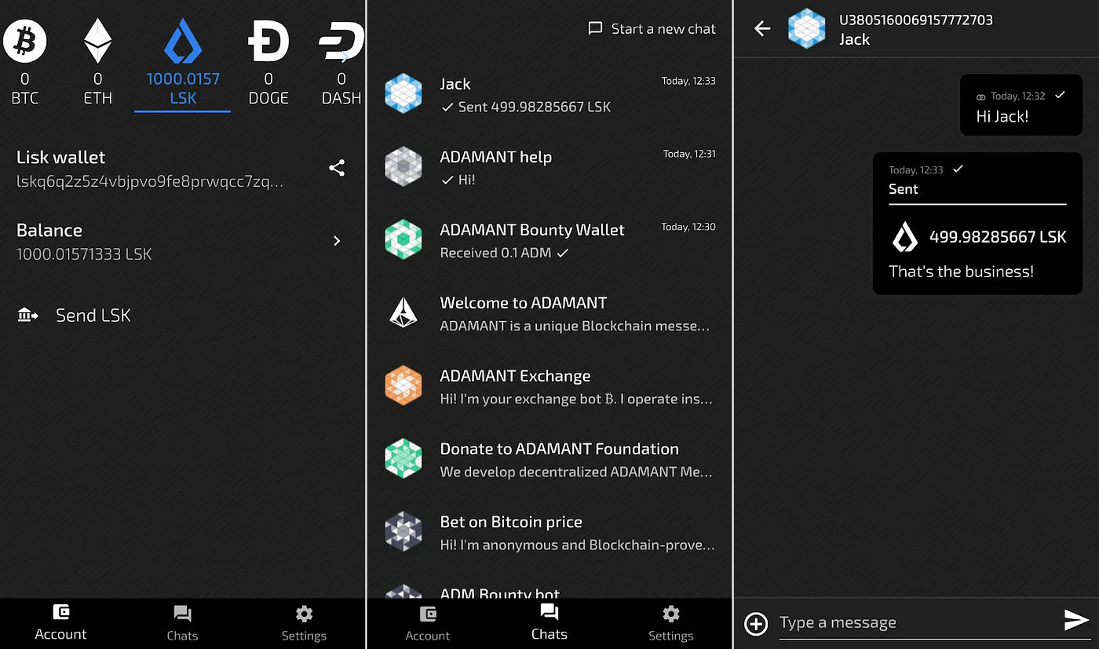The width and height of the screenshot is (1099, 649).
Task: Click the Welcome to ADAMANT logo icon
Action: [403, 312]
